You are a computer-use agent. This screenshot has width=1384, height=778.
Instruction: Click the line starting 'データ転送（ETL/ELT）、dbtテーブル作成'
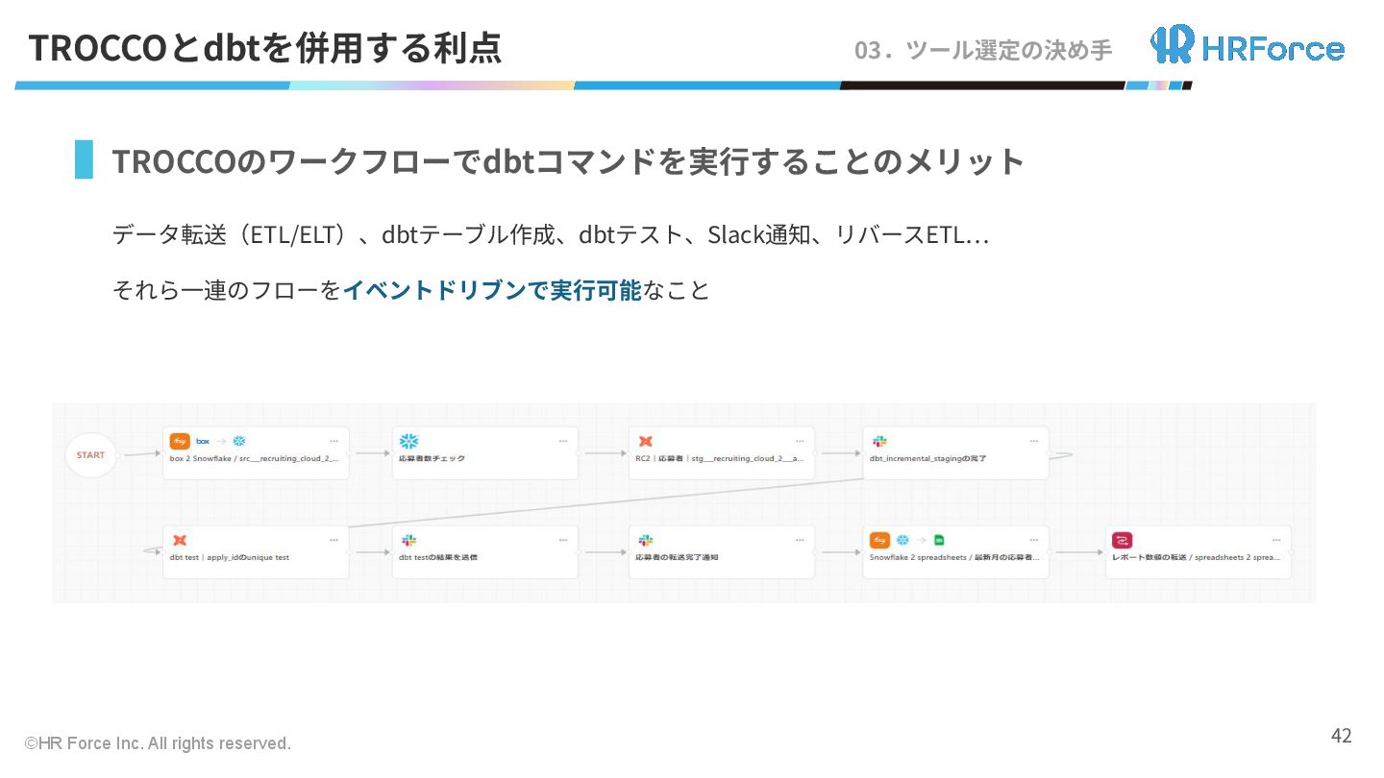[551, 234]
